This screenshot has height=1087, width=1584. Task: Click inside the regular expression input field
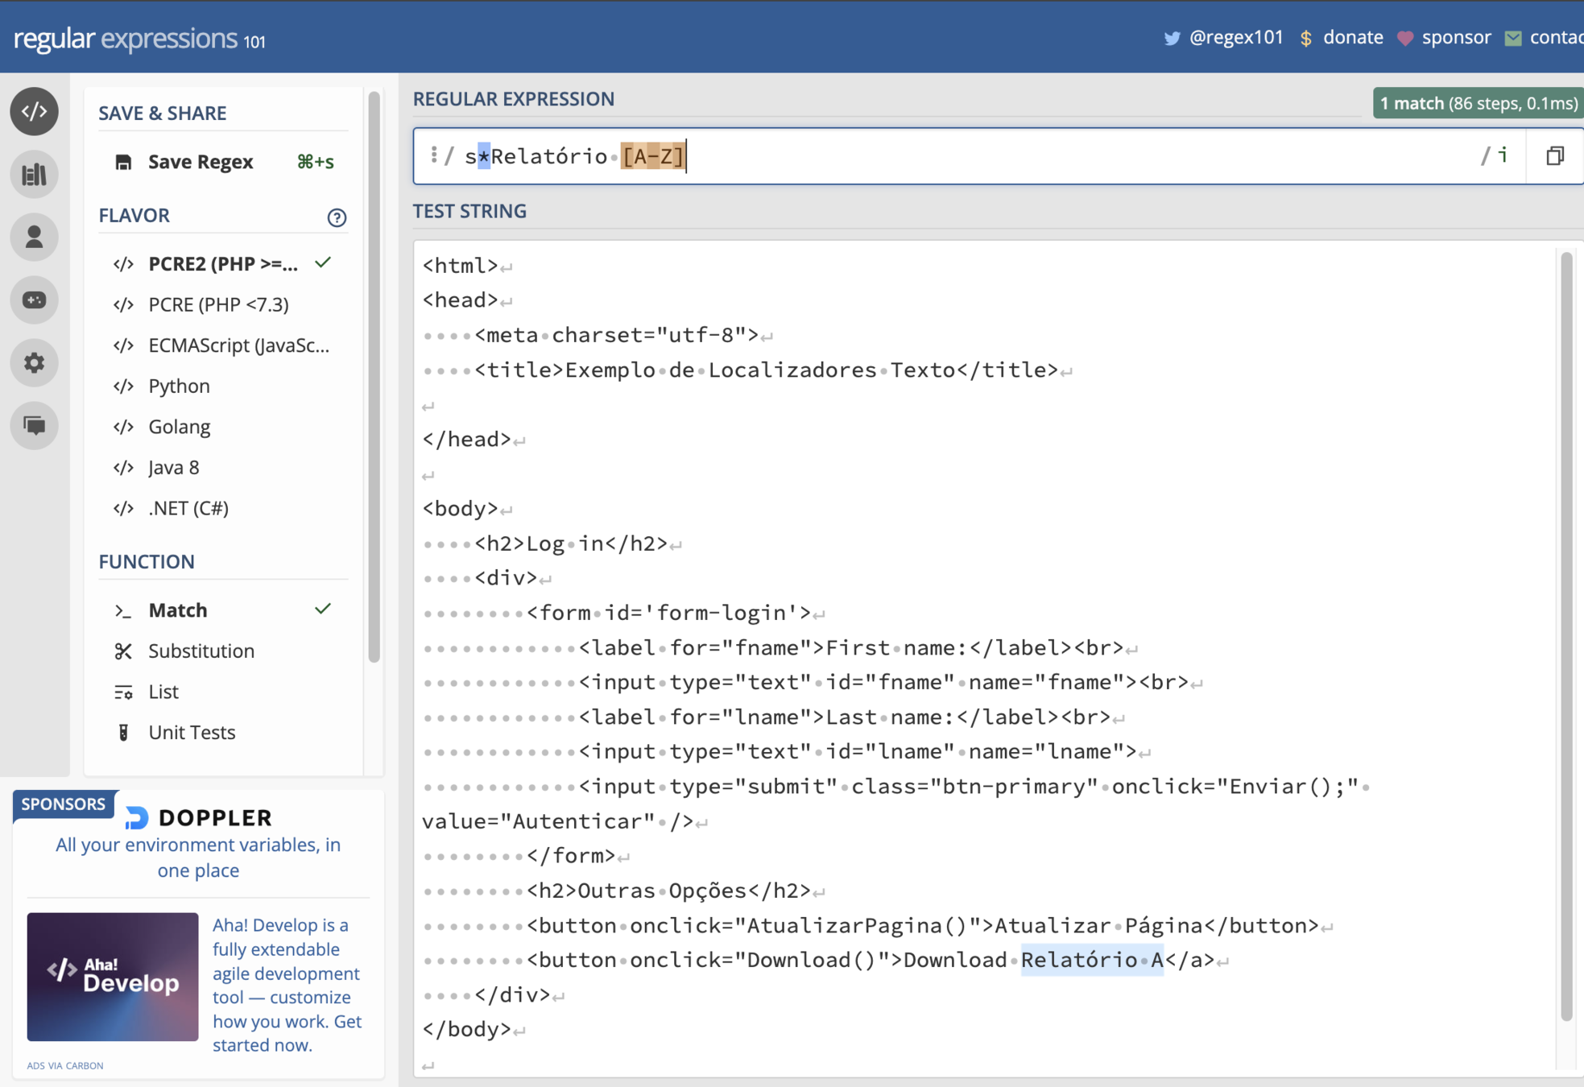click(x=1047, y=155)
